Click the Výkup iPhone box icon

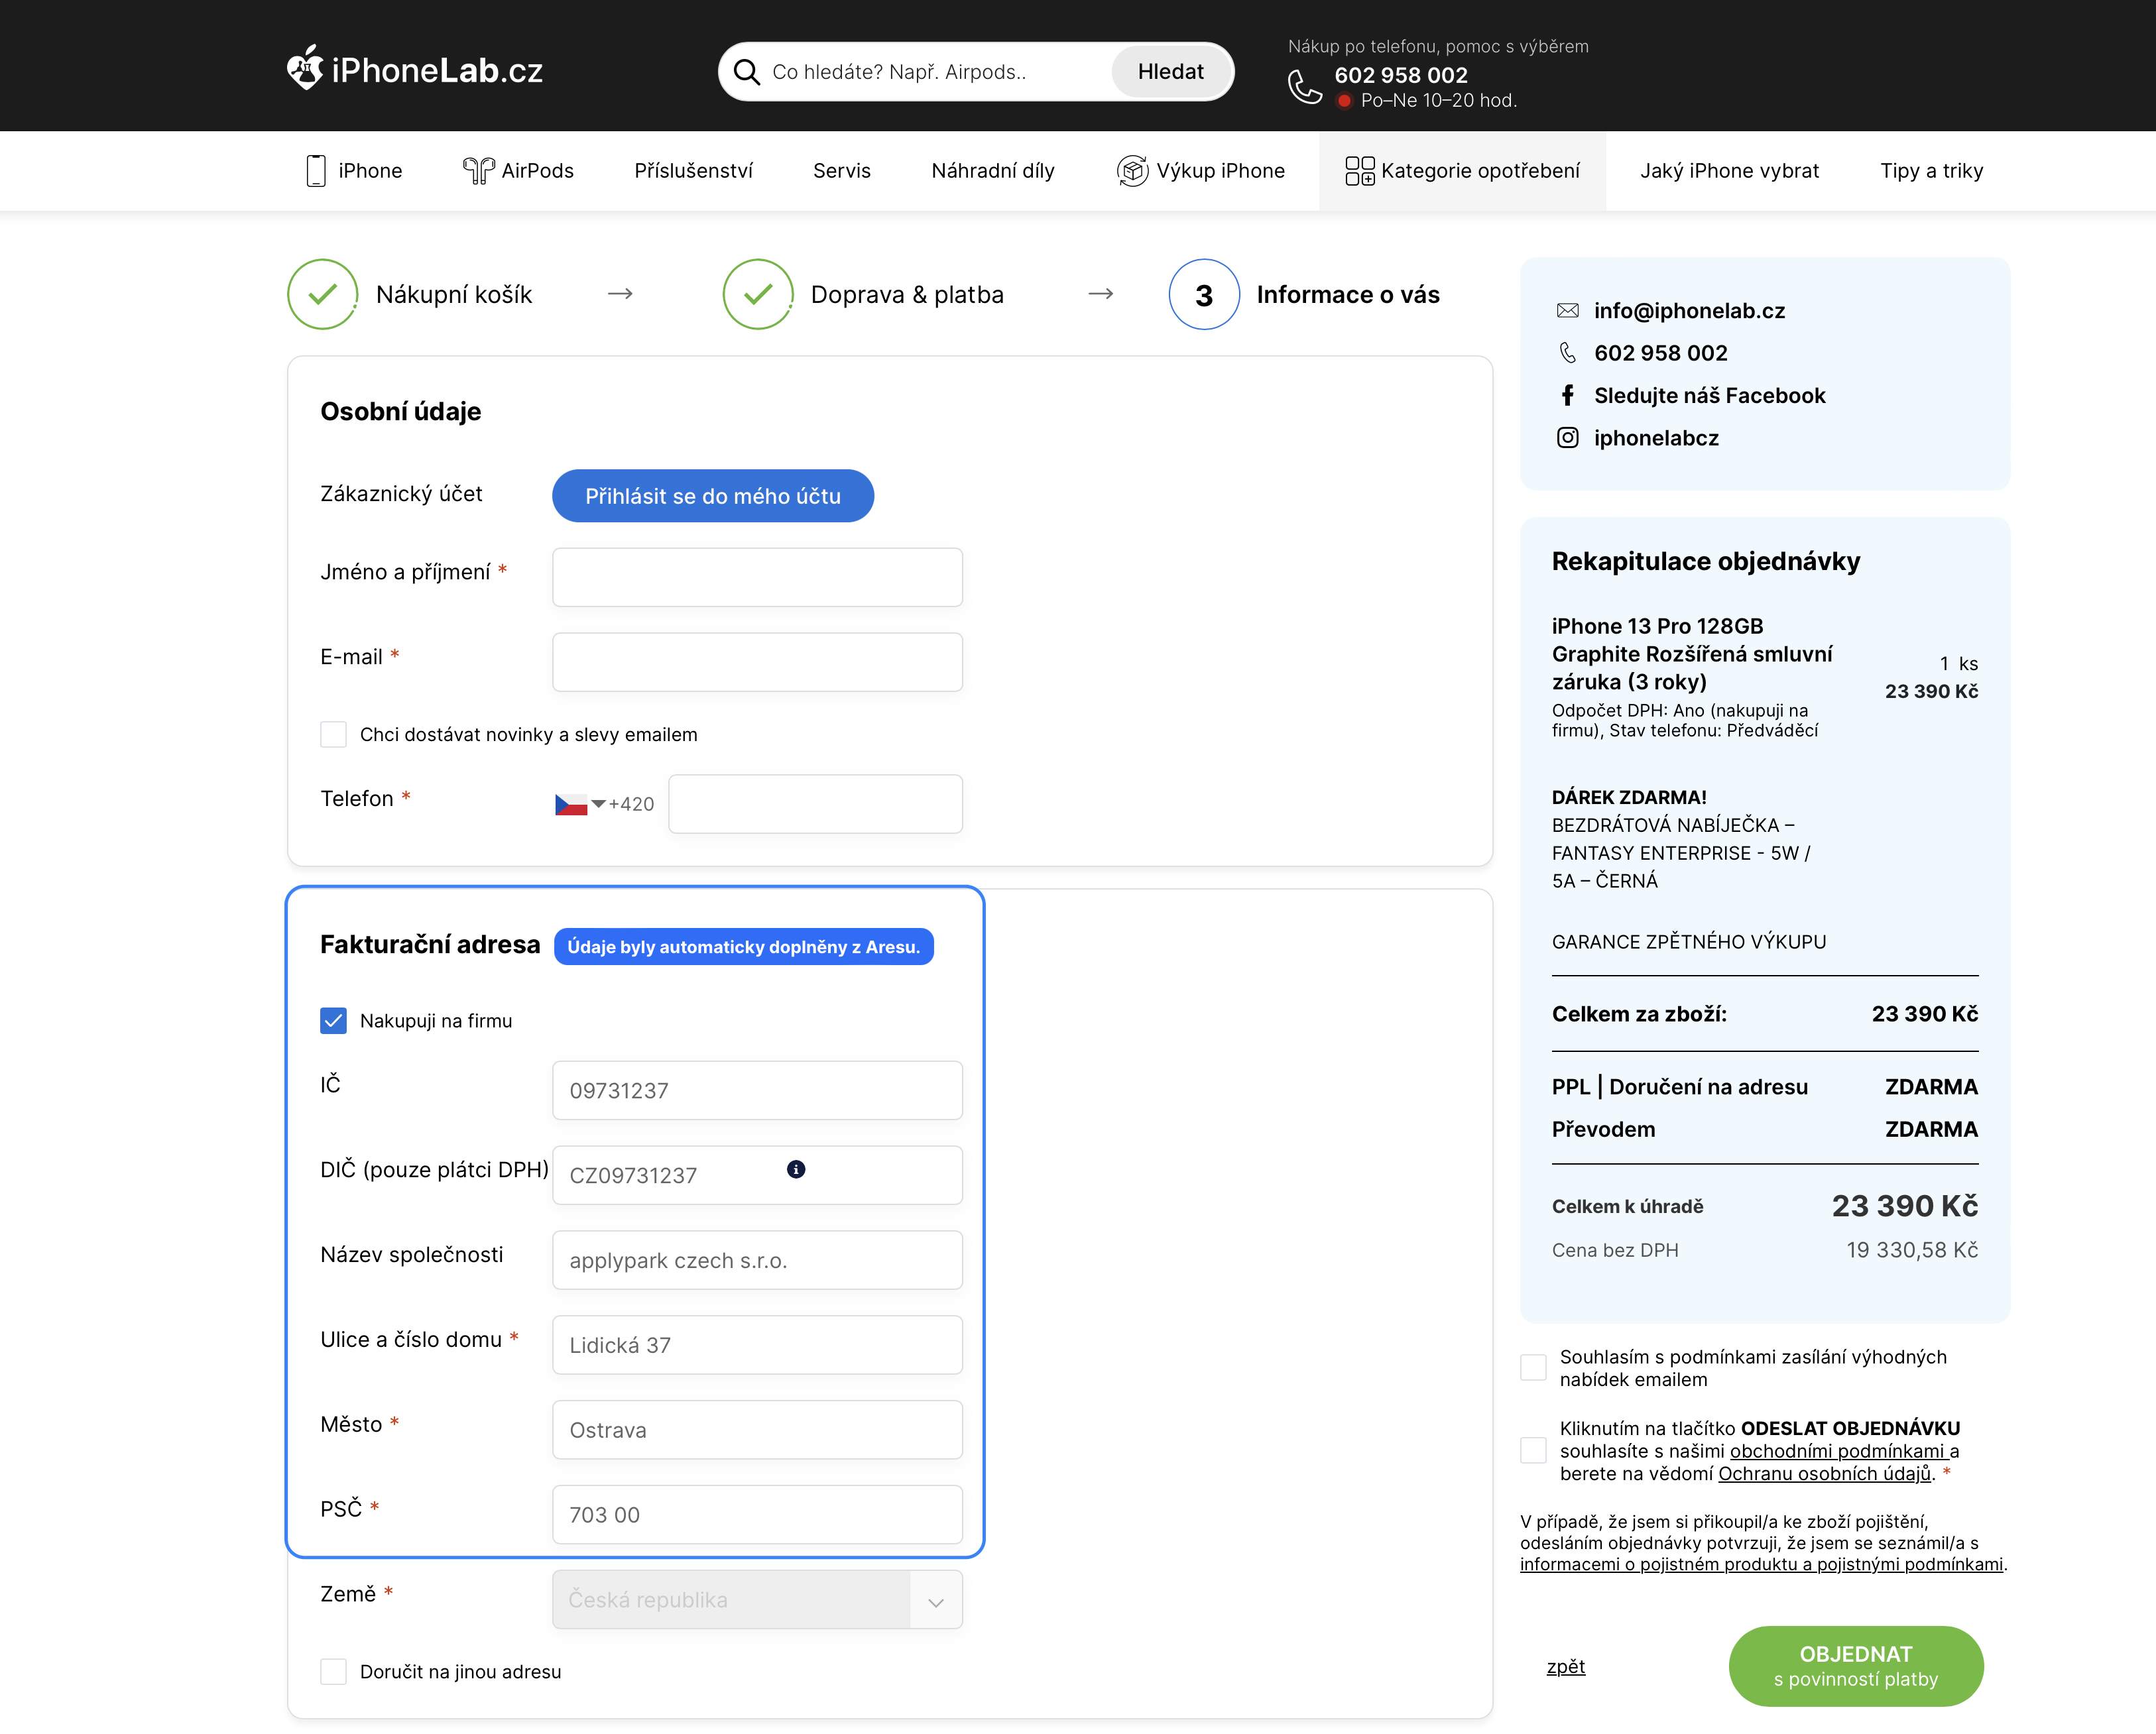tap(1132, 171)
